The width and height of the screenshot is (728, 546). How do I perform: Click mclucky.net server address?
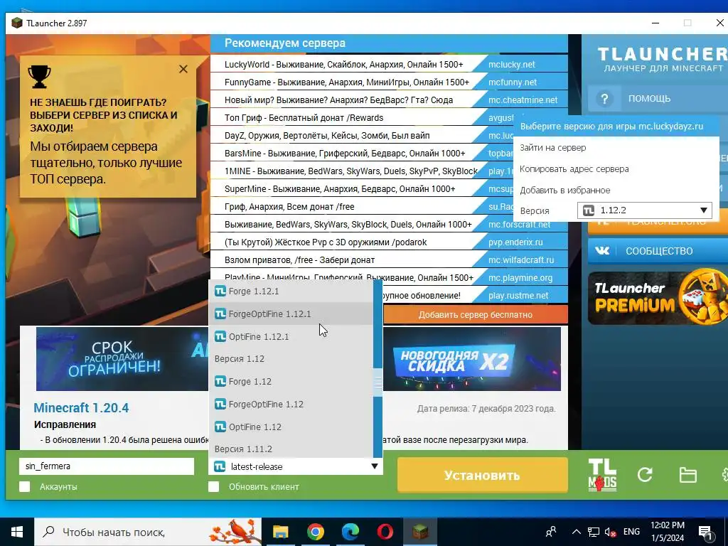pos(512,65)
